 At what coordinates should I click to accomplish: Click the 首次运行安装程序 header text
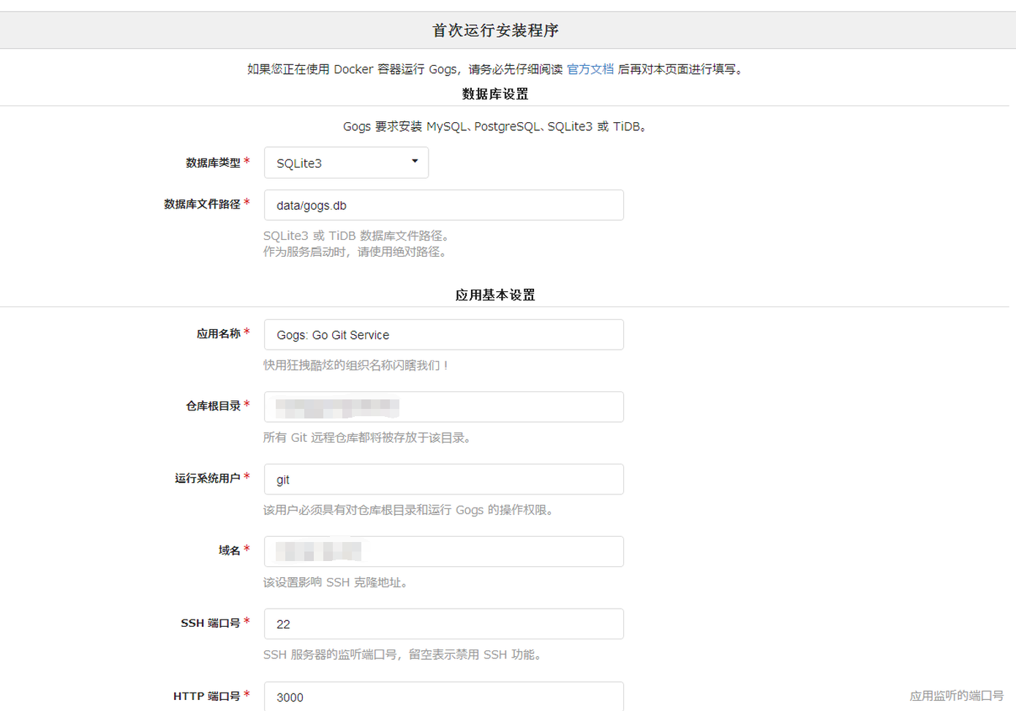click(x=495, y=30)
